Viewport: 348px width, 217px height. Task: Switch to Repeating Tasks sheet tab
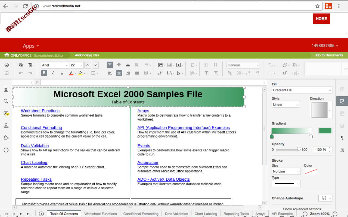236,214
